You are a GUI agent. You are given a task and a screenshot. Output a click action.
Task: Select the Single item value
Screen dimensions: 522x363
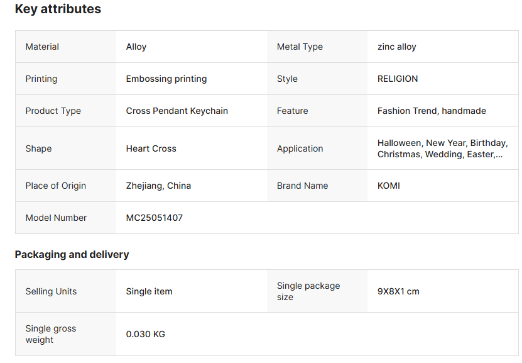[x=149, y=291]
